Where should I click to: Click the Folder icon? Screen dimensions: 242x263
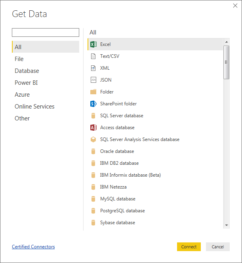[93, 92]
